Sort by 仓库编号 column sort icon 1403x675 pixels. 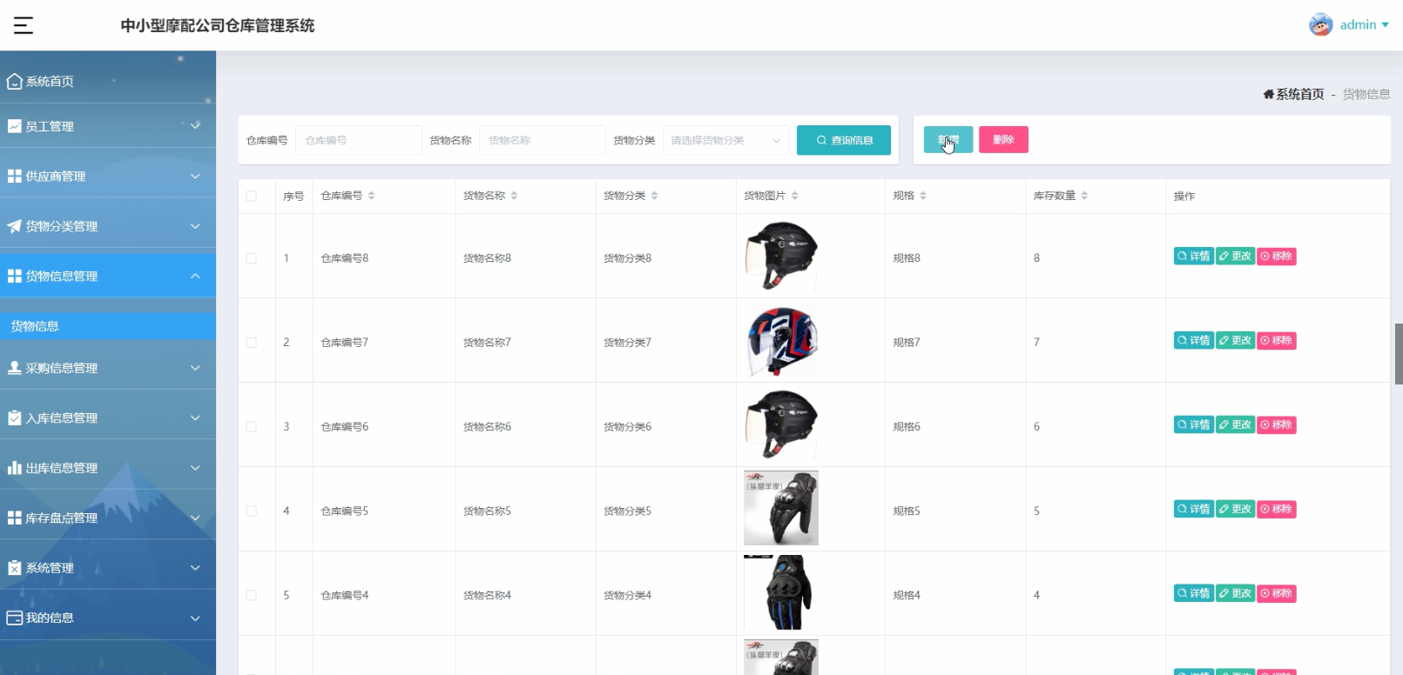coord(371,196)
